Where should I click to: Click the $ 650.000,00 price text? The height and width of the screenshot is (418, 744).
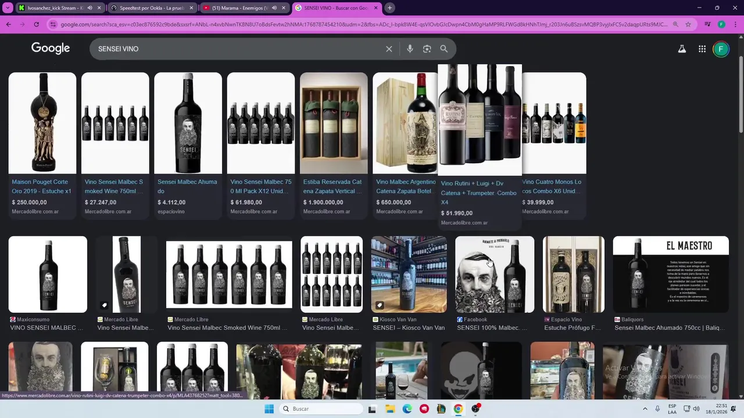(394, 203)
